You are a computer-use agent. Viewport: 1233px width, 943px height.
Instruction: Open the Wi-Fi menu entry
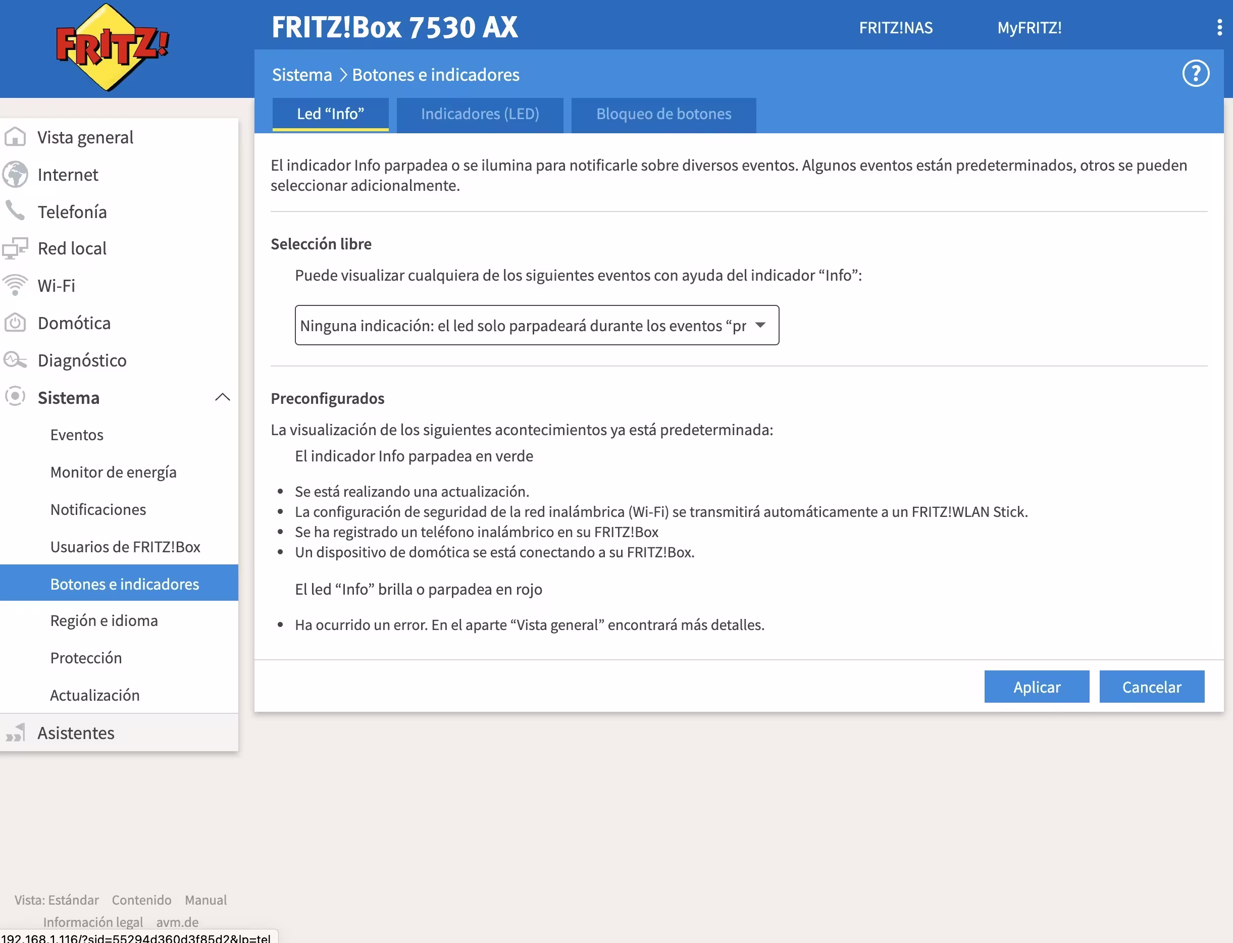tap(56, 285)
